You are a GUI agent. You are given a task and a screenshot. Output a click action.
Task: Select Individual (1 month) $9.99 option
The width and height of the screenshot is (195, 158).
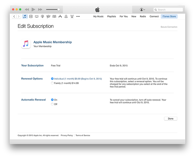[x=52, y=79]
